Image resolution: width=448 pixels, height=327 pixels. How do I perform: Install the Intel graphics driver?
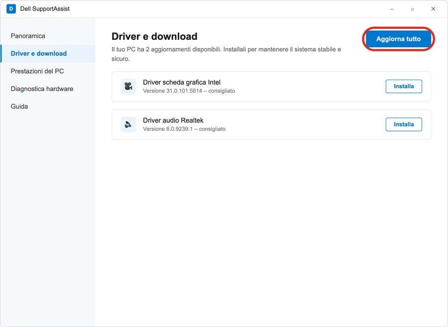[x=404, y=86]
